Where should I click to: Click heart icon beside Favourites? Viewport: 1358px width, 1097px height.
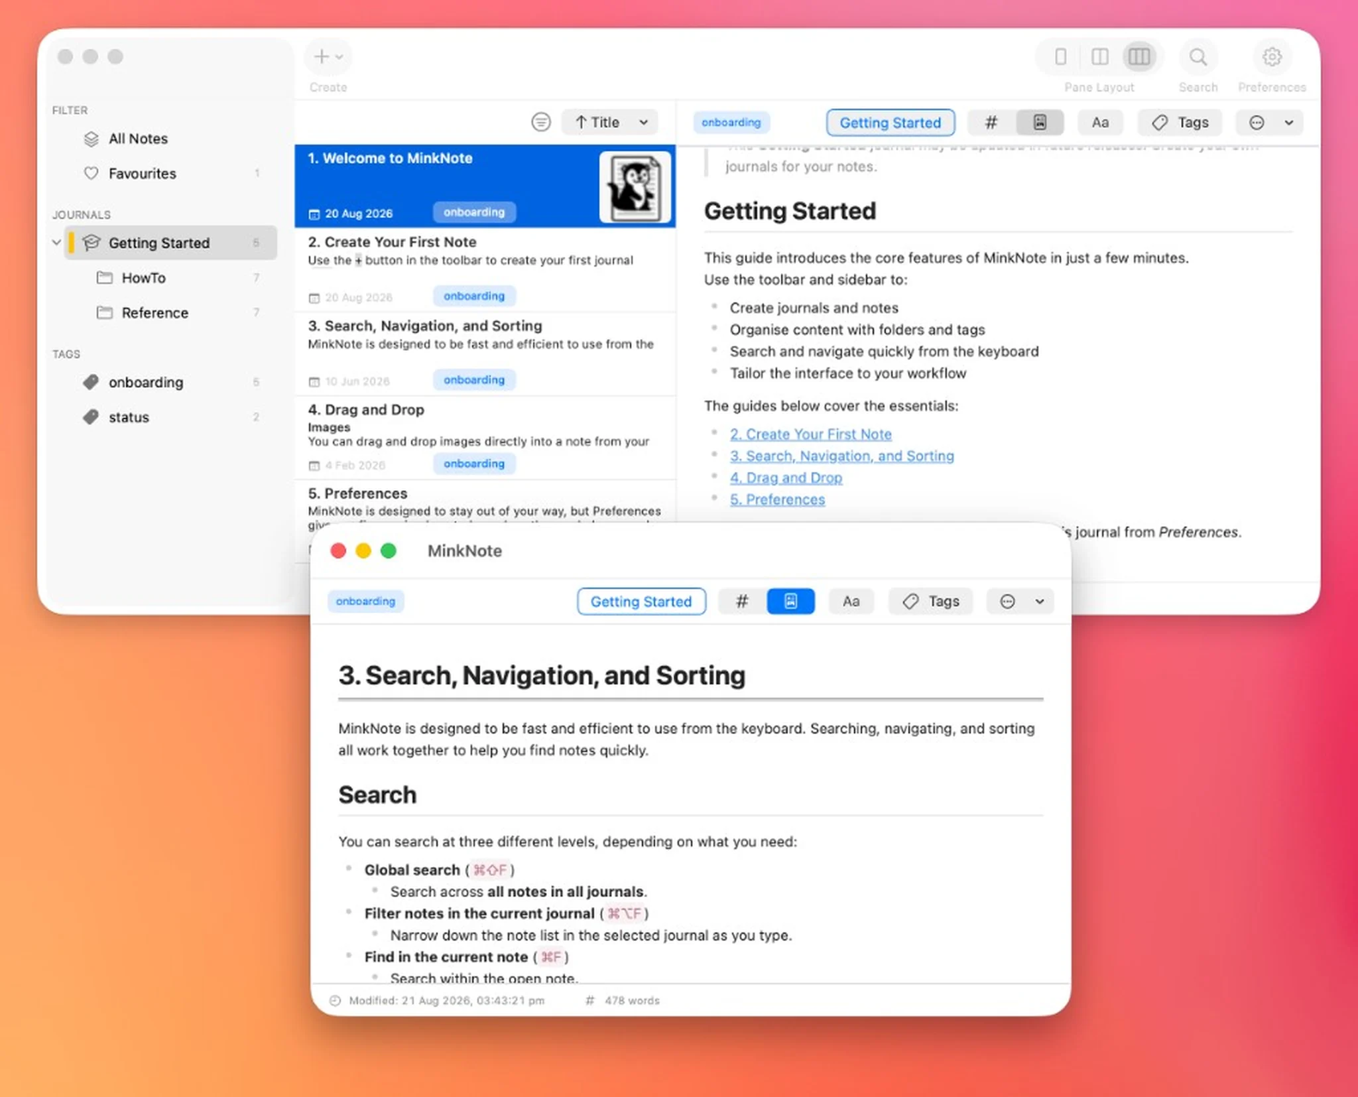(91, 173)
